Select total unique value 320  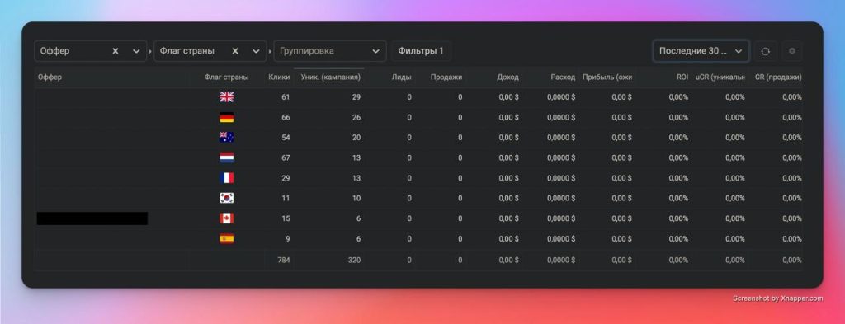coord(354,260)
